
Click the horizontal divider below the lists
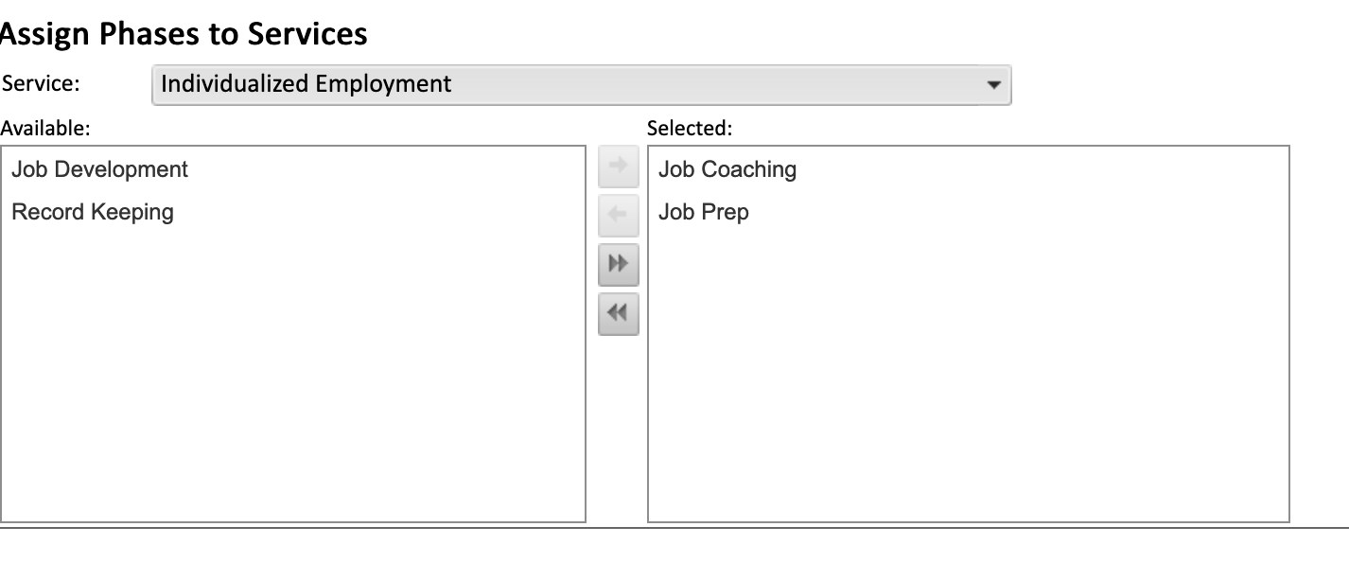click(674, 528)
